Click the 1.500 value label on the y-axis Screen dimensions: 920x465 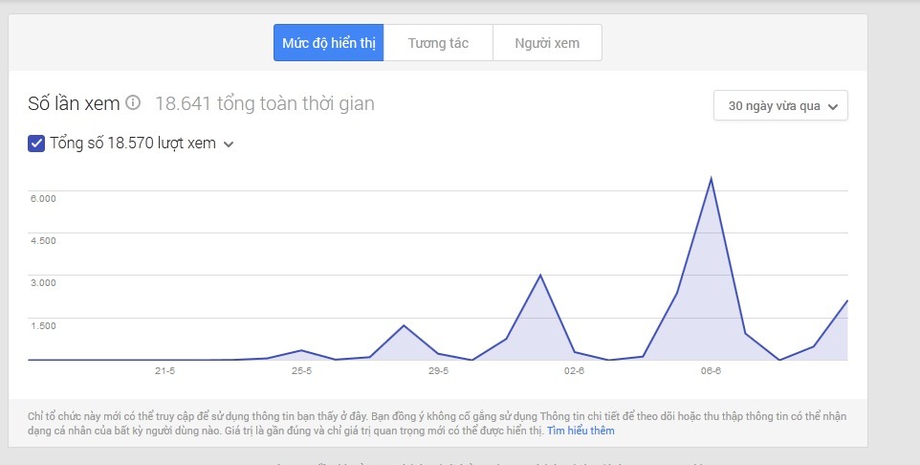pyautogui.click(x=44, y=325)
